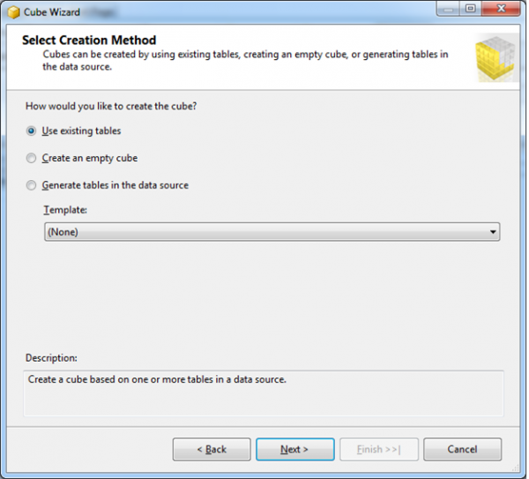Screen dimensions: 529x479
Task: Click the Cube Wizard title bar icon
Action: click(13, 11)
